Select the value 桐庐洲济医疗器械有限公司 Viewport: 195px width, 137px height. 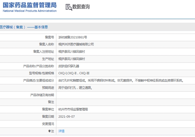[76, 44]
